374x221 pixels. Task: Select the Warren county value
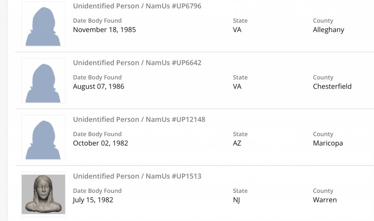(x=325, y=200)
